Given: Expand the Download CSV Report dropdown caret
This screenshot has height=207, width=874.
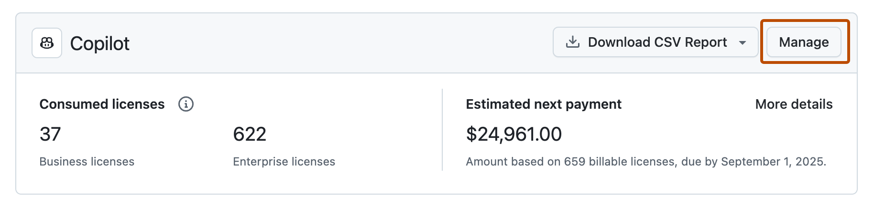Looking at the screenshot, I should tap(743, 42).
